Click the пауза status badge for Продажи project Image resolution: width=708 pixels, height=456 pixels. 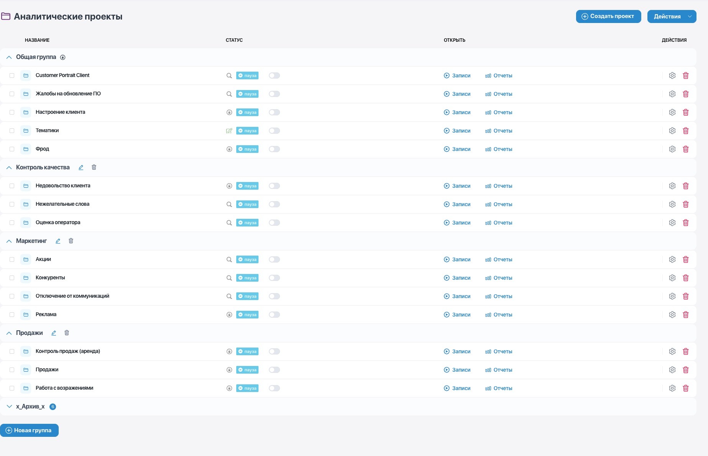(x=247, y=370)
